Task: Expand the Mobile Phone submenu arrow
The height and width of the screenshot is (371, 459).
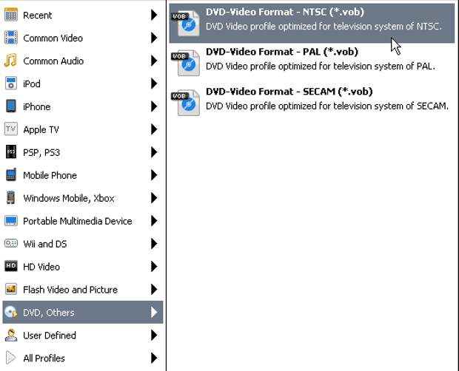Action: 154,175
